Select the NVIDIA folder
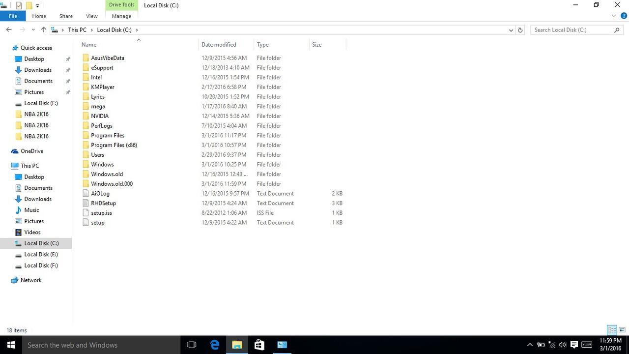This screenshot has width=629, height=354. click(x=100, y=116)
